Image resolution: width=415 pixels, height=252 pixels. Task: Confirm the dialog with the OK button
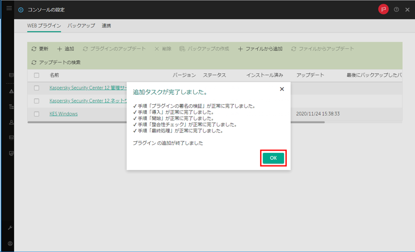273,158
